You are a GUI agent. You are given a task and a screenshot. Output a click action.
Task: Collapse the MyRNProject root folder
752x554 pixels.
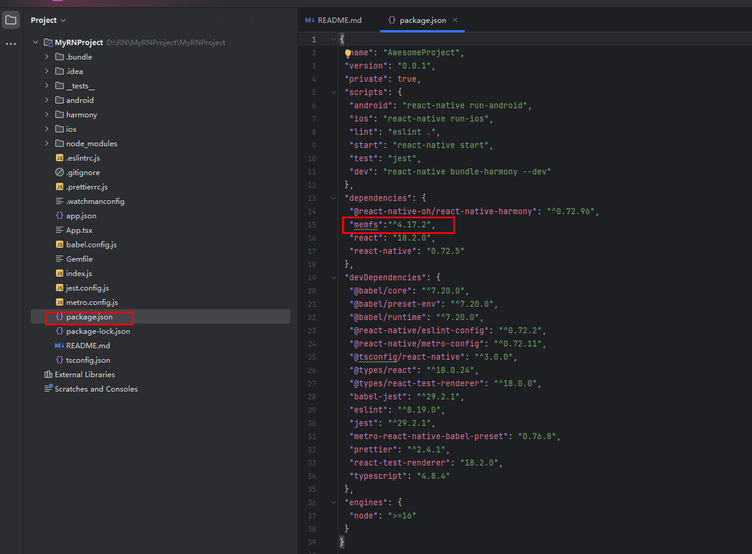tap(36, 43)
